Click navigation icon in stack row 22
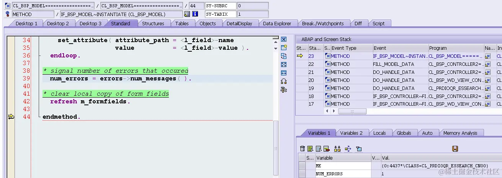 click(x=488, y=64)
